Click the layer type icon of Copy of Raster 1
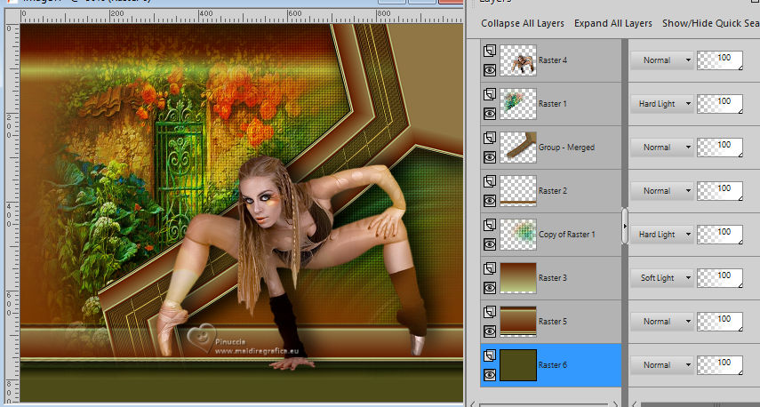Screen dimensions: 760x407 (490, 225)
